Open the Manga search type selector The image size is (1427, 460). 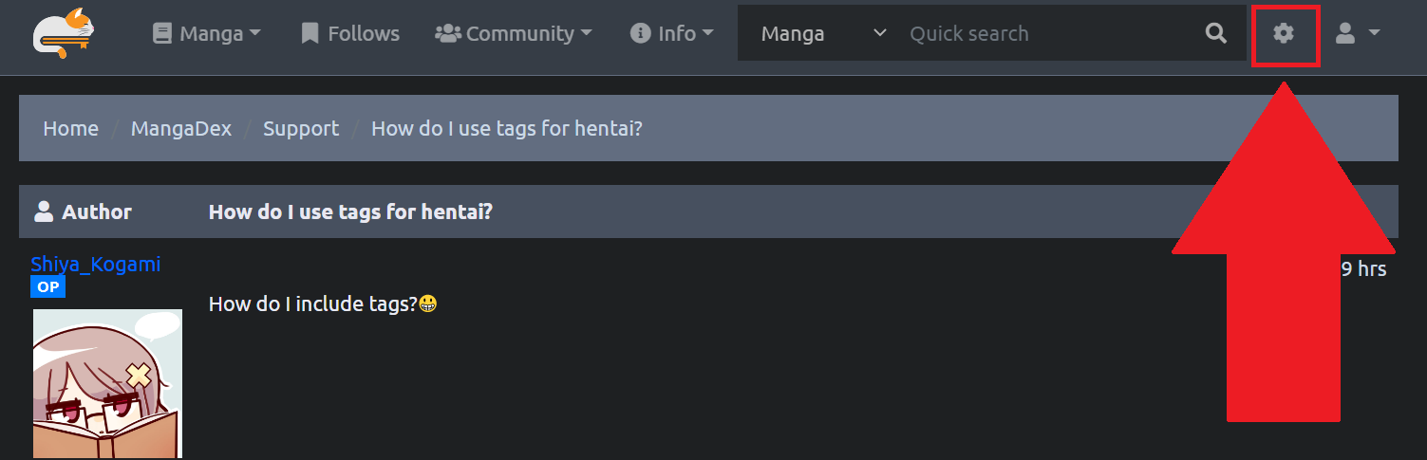point(822,34)
